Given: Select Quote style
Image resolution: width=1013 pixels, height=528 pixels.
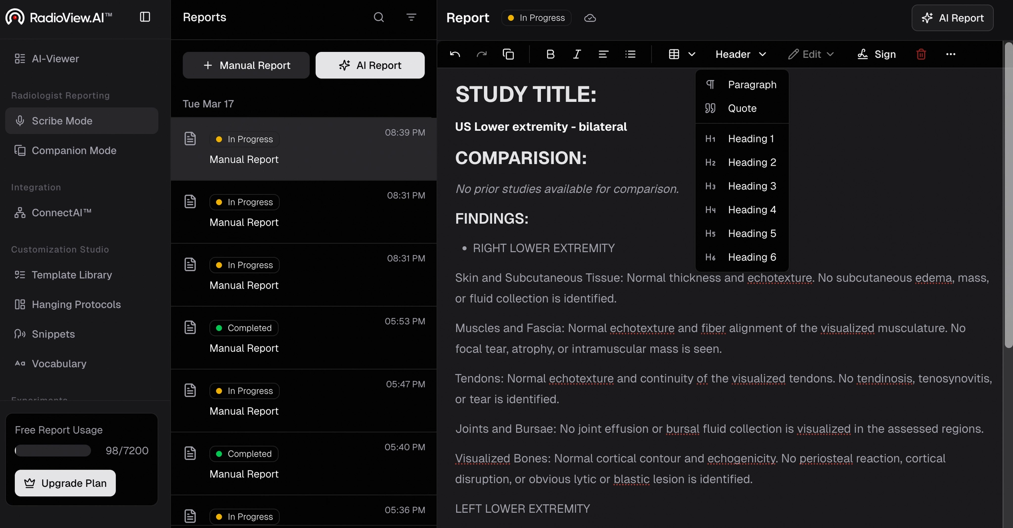Looking at the screenshot, I should click(x=742, y=108).
